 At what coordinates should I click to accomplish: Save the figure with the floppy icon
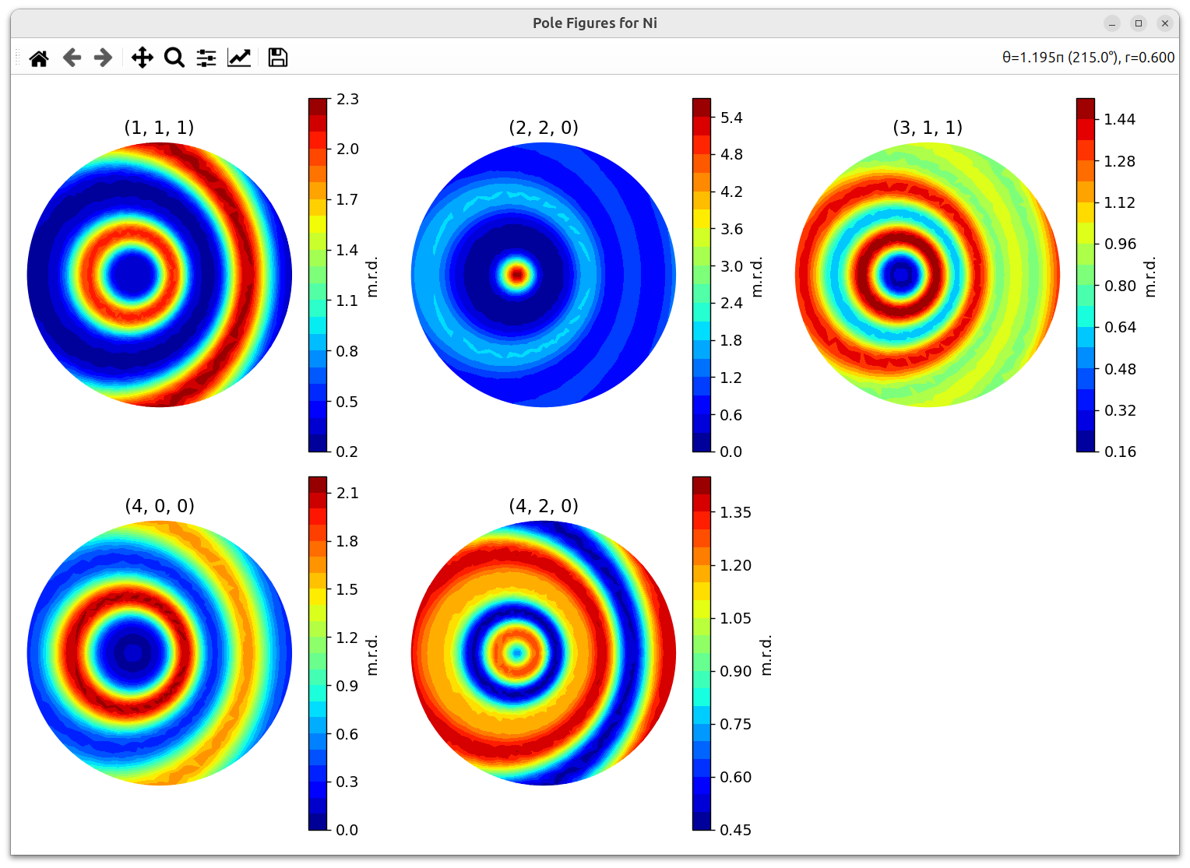(x=278, y=58)
